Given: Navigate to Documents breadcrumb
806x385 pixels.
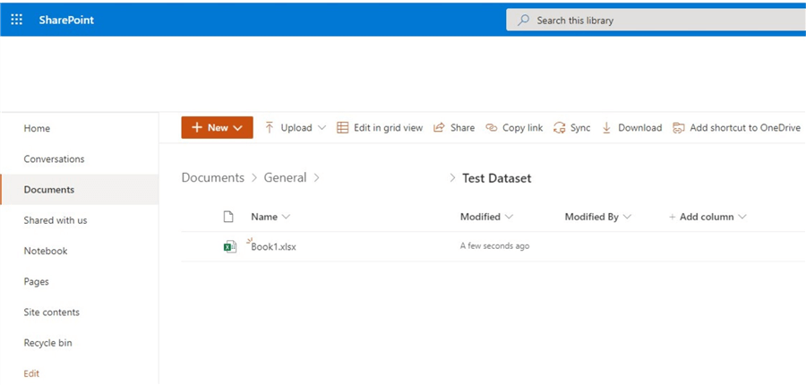Looking at the screenshot, I should coord(213,178).
